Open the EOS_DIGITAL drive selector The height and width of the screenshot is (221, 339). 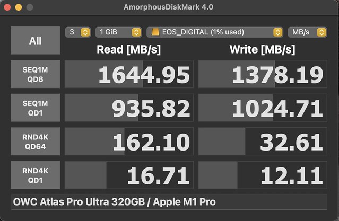(x=214, y=32)
